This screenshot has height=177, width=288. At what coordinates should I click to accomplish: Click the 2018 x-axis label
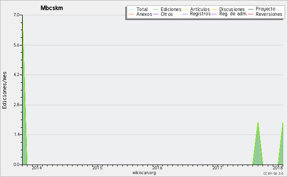coord(278,168)
